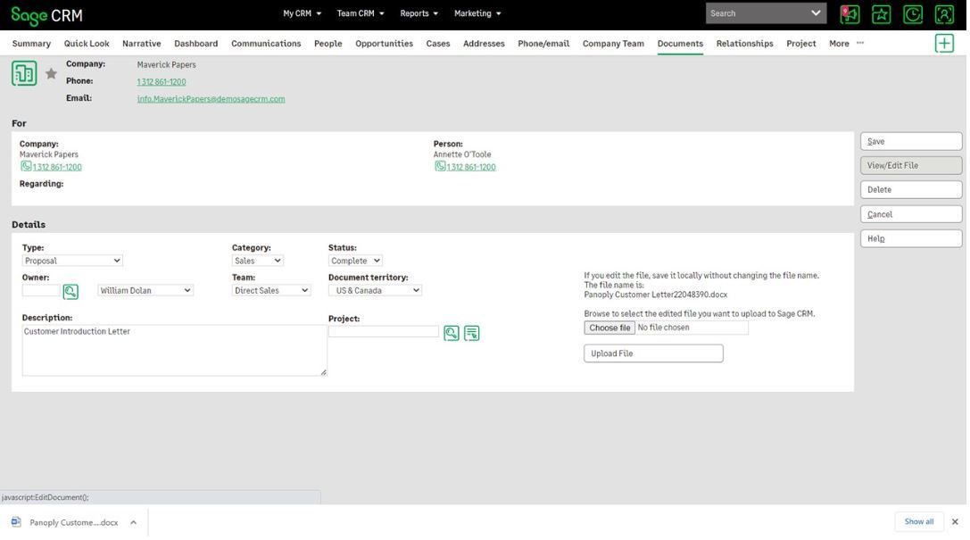Viewport: 970px width, 540px height.
Task: Expand the download item chevron menu
Action: pos(134,523)
